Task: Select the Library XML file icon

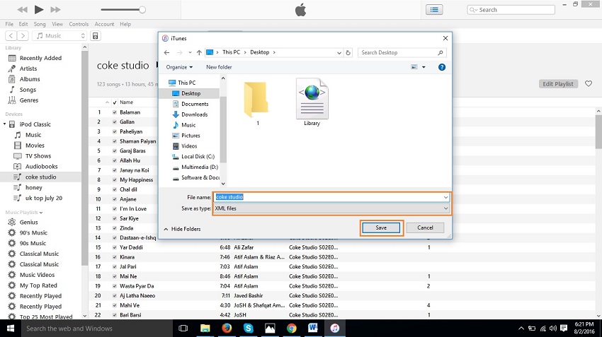Action: (312, 100)
